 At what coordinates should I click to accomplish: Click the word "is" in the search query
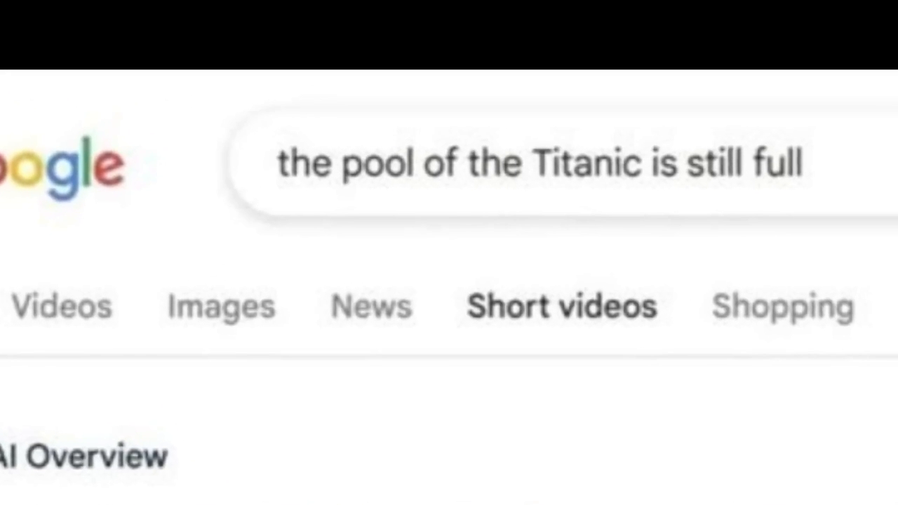[663, 163]
